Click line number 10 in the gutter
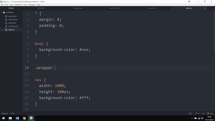The width and height of the screenshot is (215, 121). coord(27,68)
